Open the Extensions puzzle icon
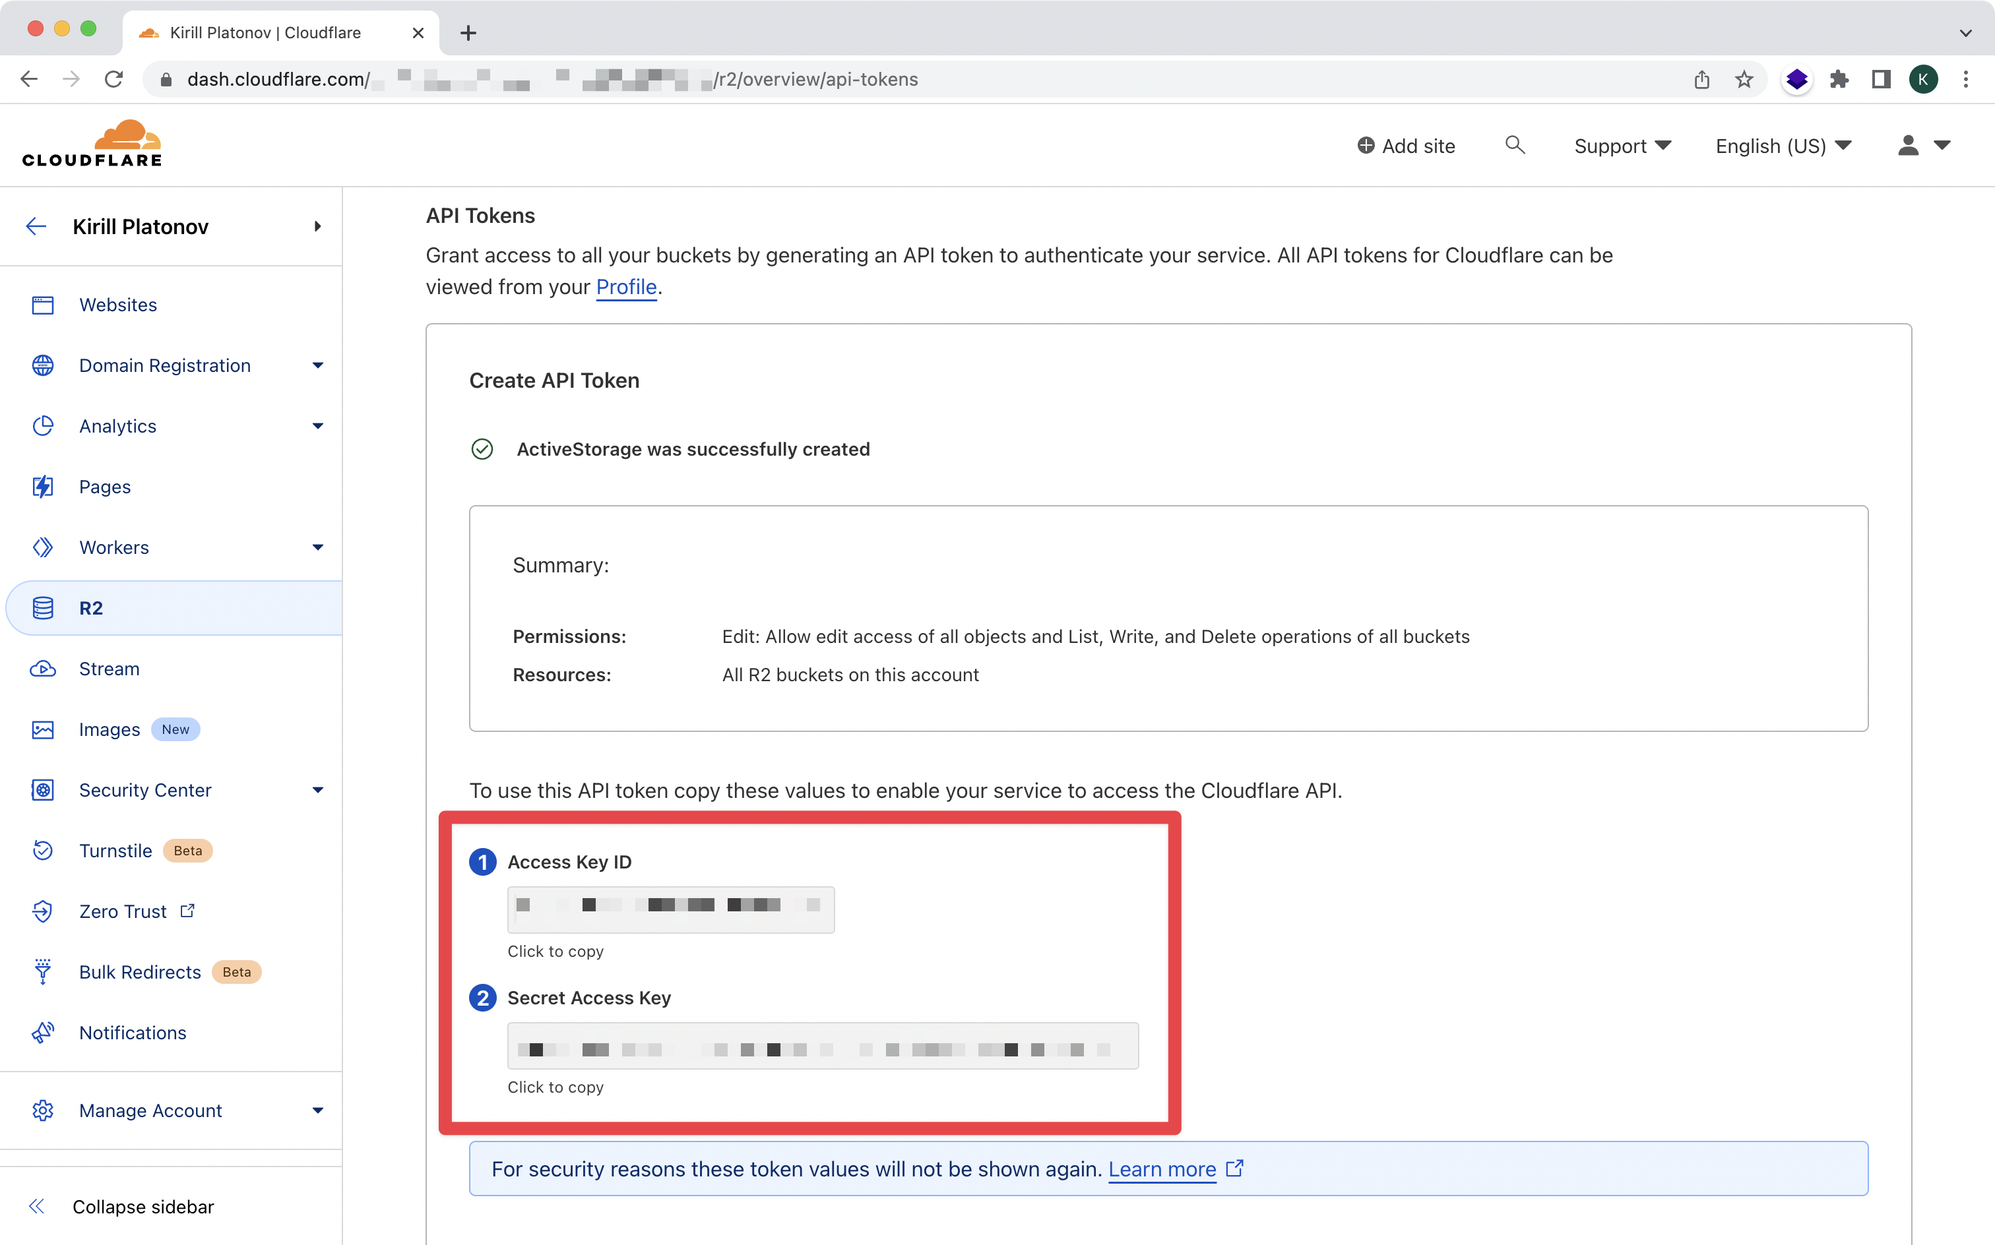Screen dimensions: 1995x1245 [x=1839, y=79]
